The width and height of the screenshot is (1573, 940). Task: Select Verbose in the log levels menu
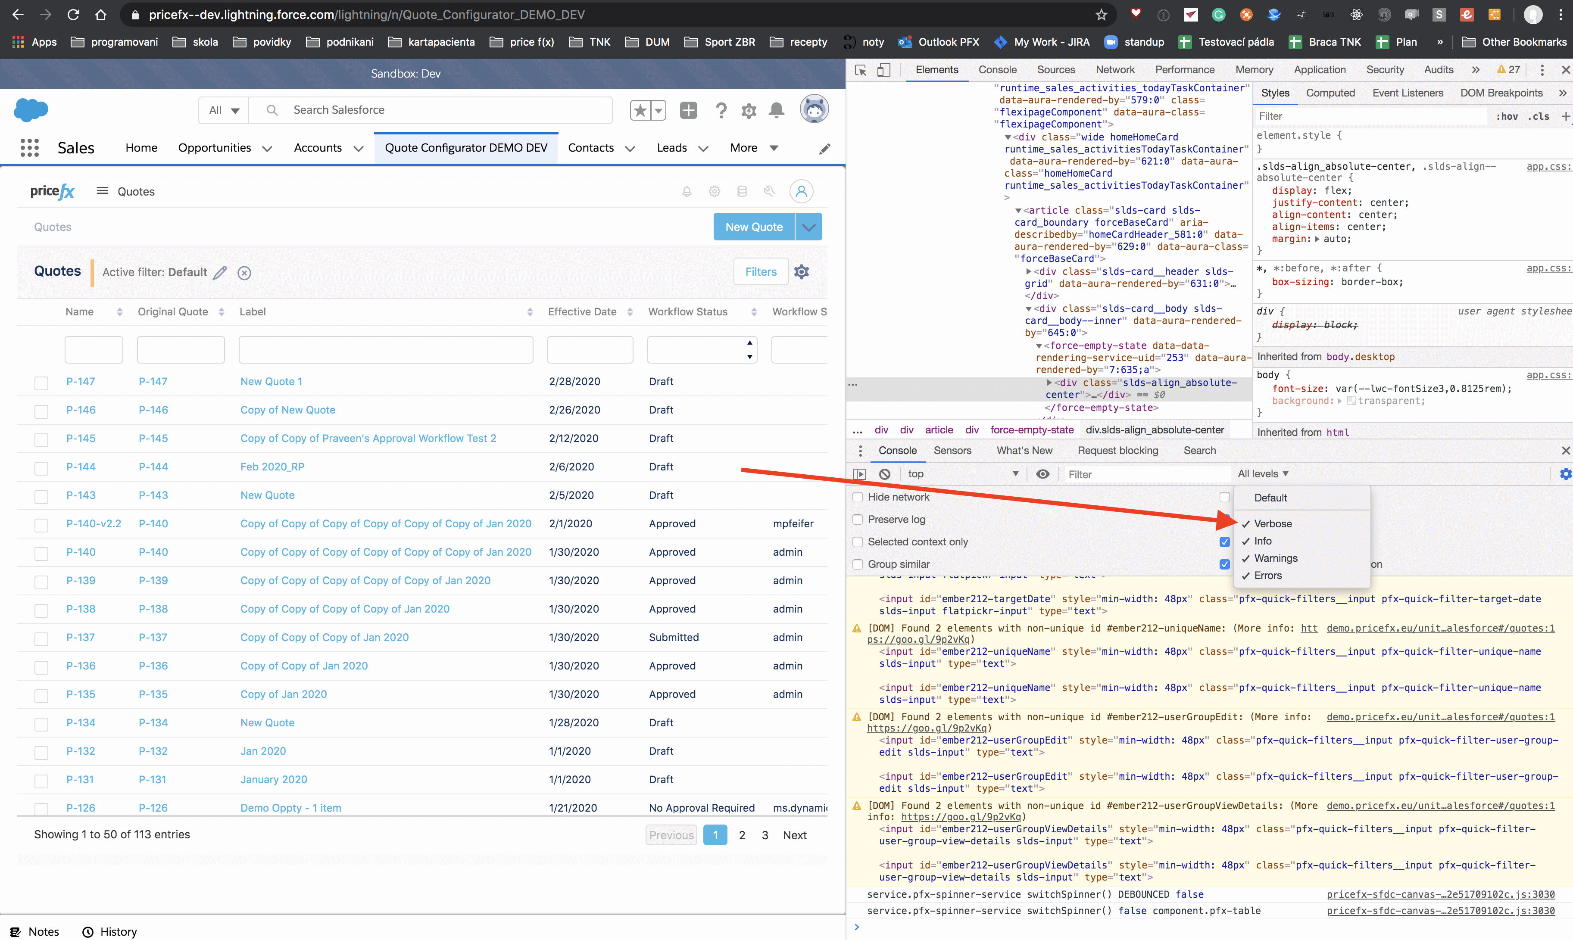(x=1272, y=524)
